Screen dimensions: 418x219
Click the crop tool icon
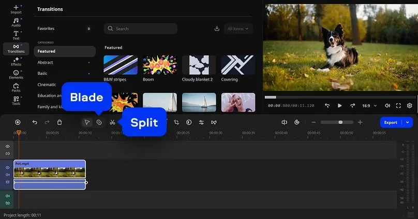176,122
